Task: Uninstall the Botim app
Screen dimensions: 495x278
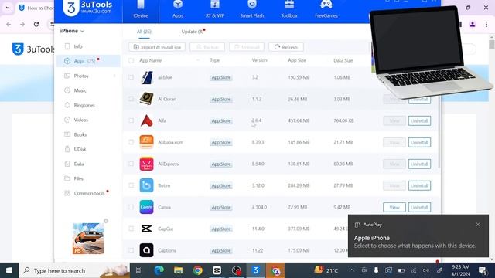Action: coord(419,185)
